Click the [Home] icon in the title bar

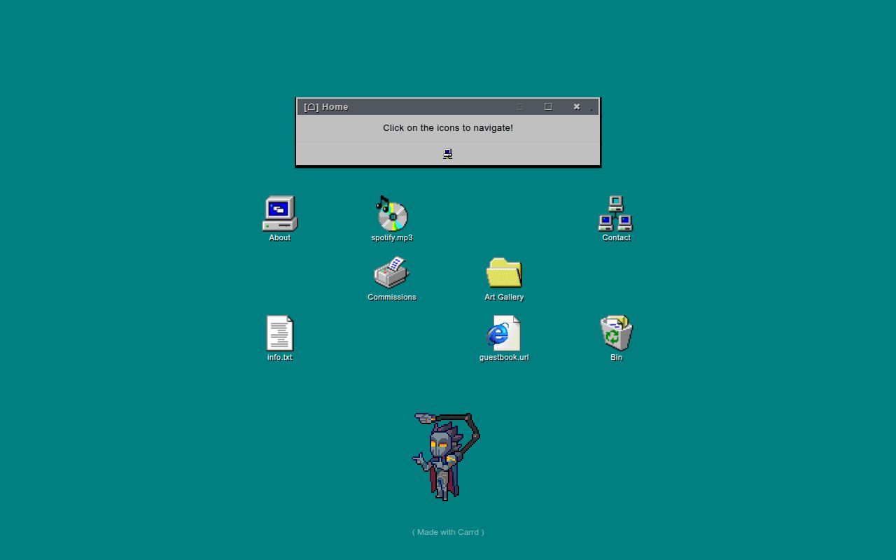(x=310, y=106)
